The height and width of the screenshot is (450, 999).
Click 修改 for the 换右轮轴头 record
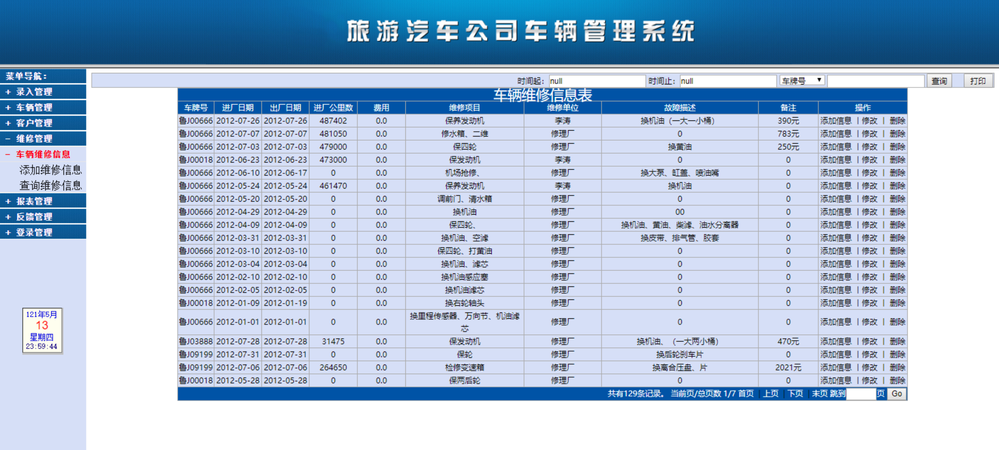[869, 303]
